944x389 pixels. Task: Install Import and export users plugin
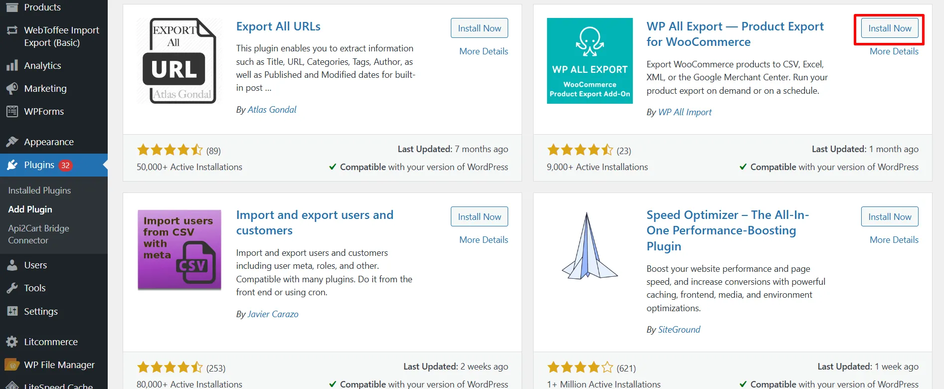(479, 217)
